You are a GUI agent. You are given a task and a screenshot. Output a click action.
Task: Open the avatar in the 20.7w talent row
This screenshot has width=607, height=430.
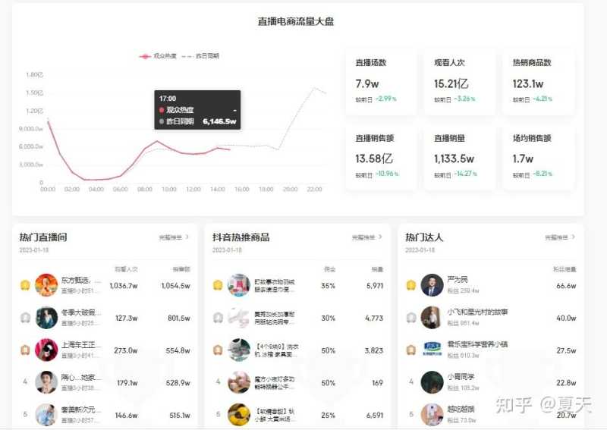click(x=432, y=415)
